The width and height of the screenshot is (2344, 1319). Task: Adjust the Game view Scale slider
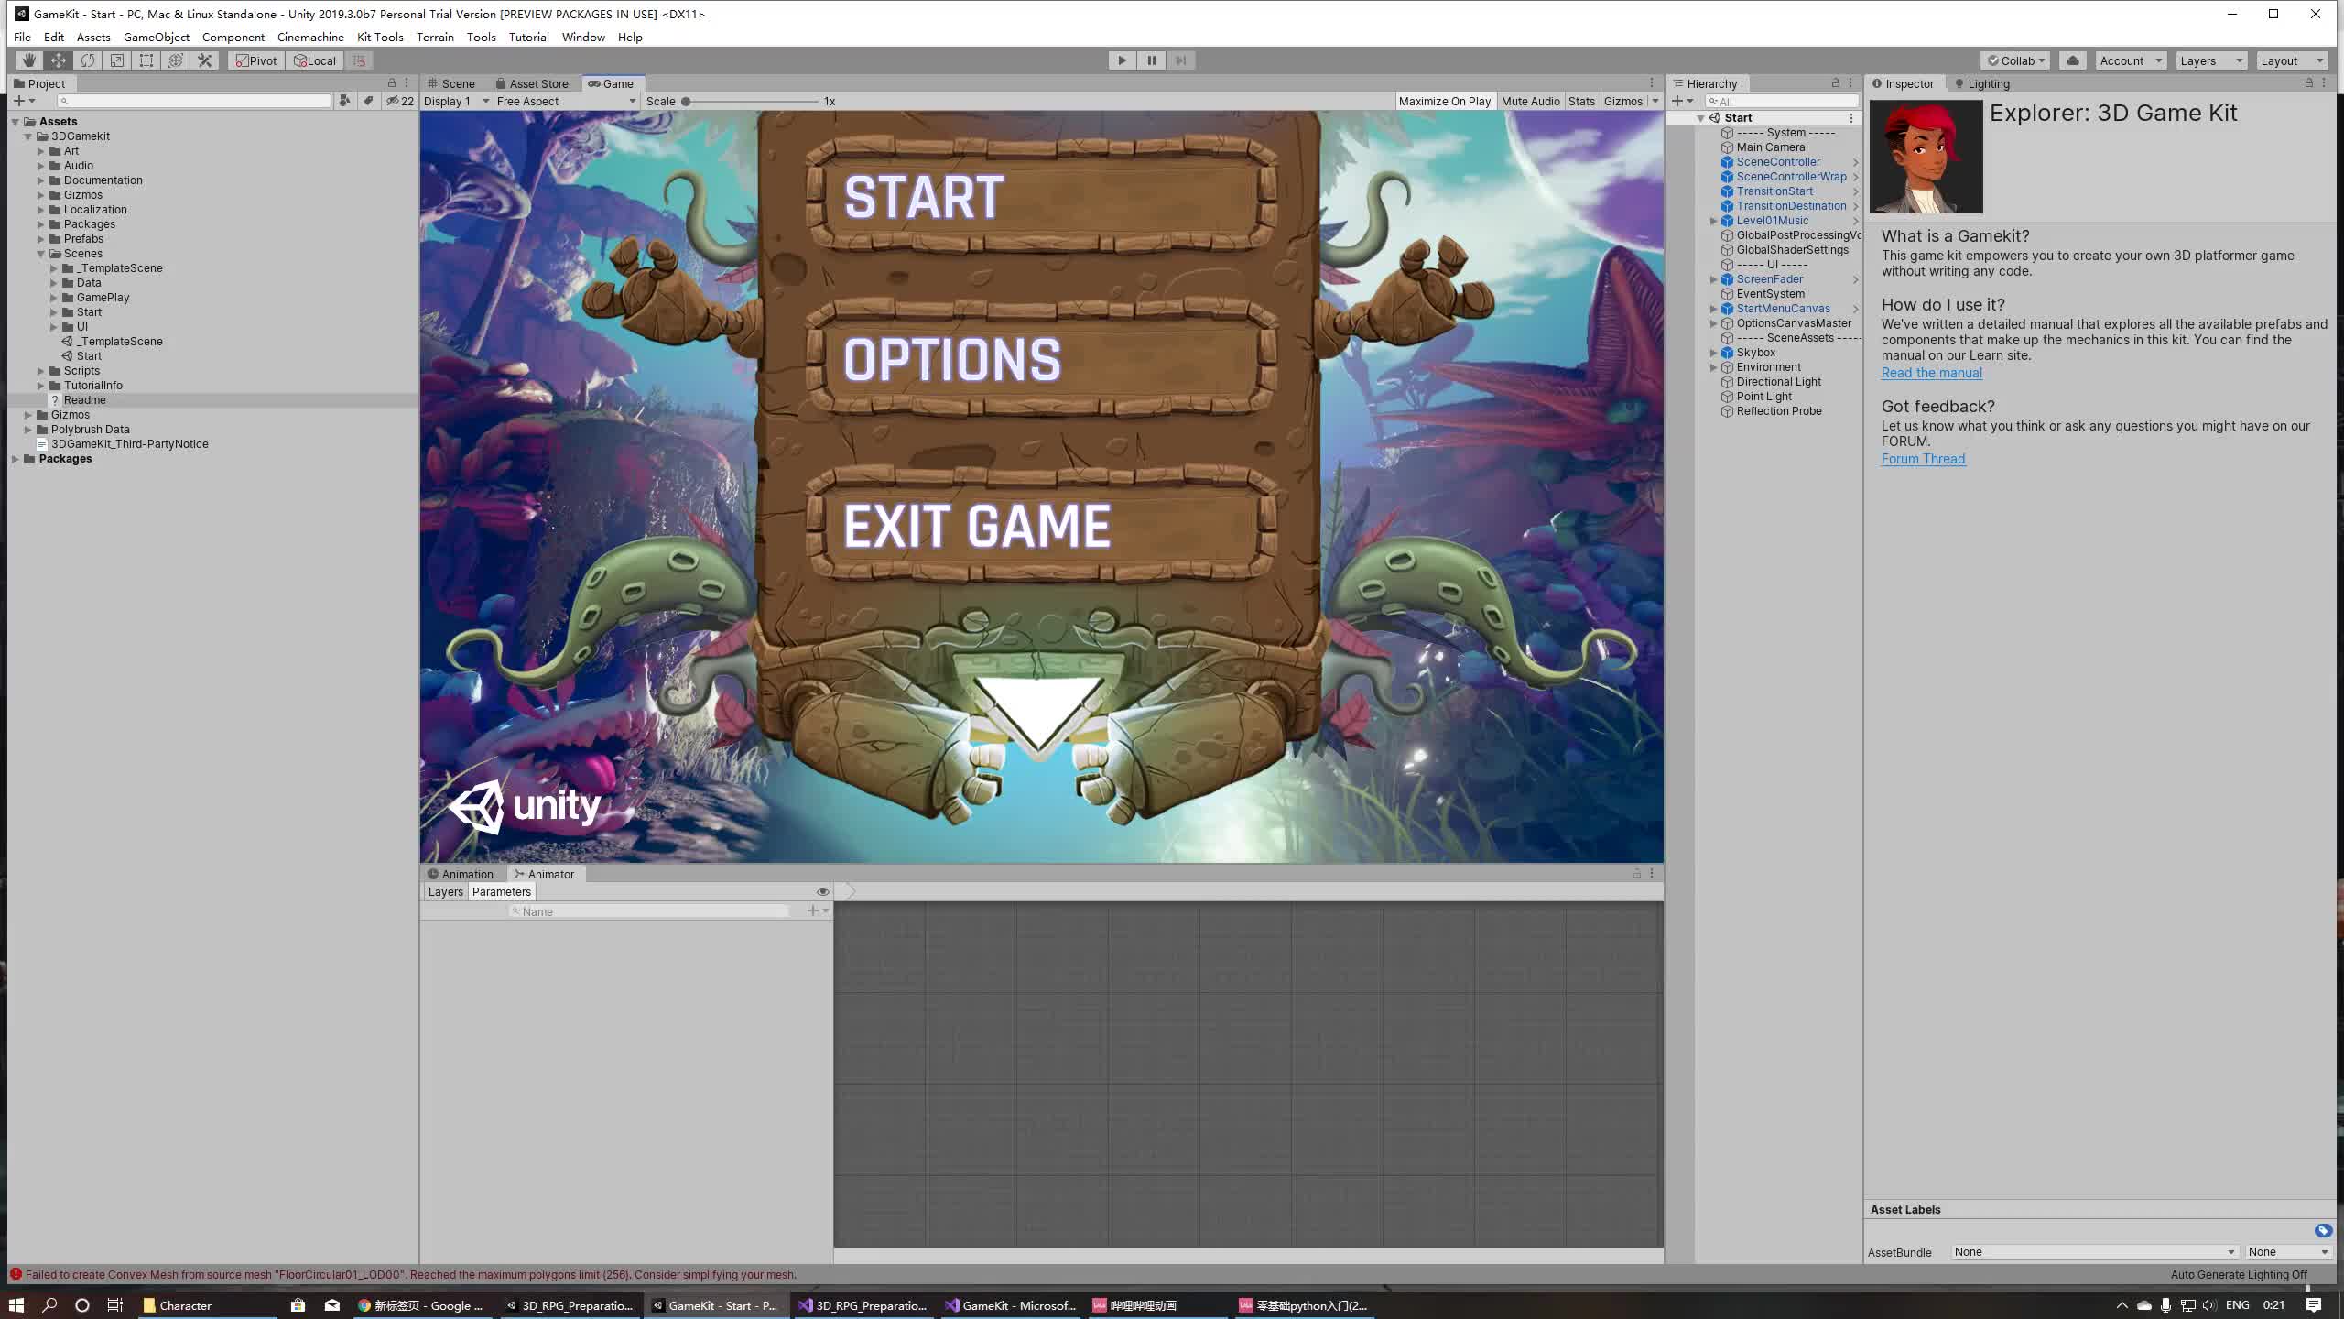tap(685, 102)
